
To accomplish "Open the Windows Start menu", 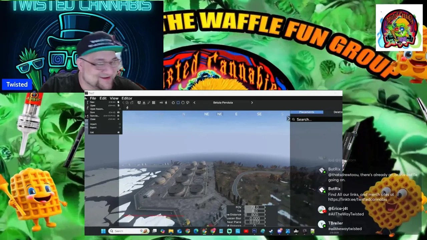I will click(x=103, y=231).
